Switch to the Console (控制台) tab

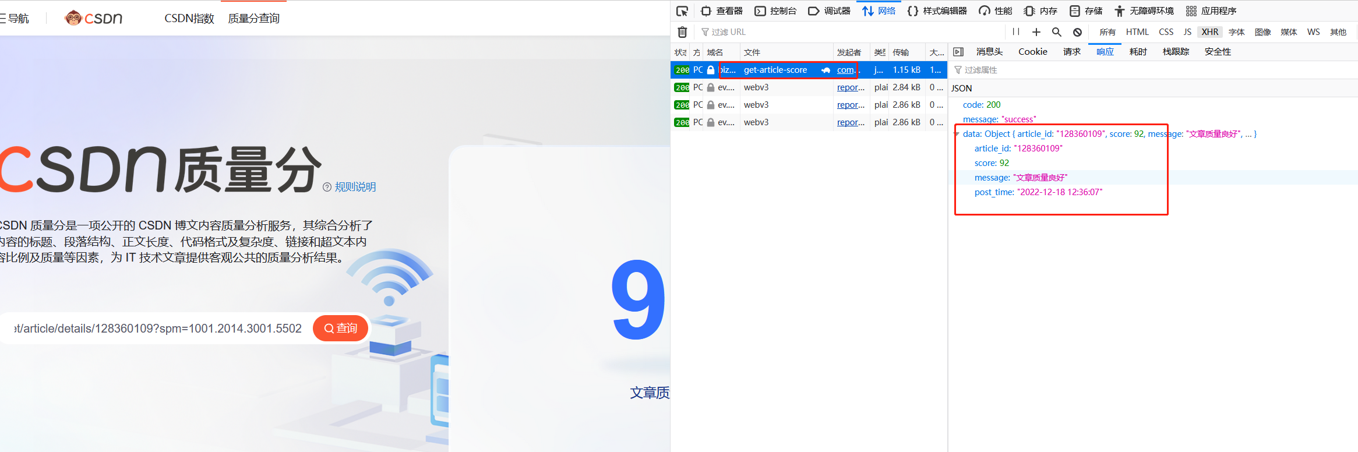pos(775,11)
